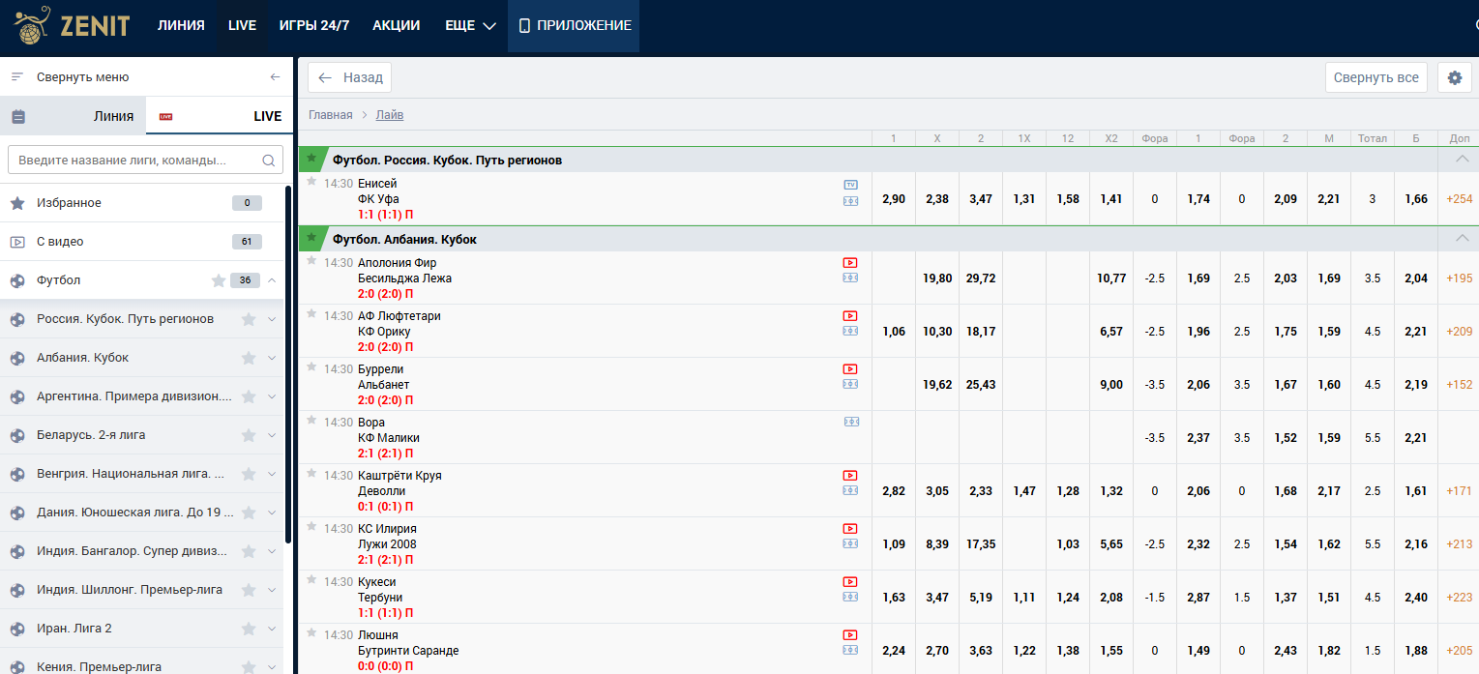
Task: Open the ЕЩЕ dropdown menu
Action: tap(470, 26)
